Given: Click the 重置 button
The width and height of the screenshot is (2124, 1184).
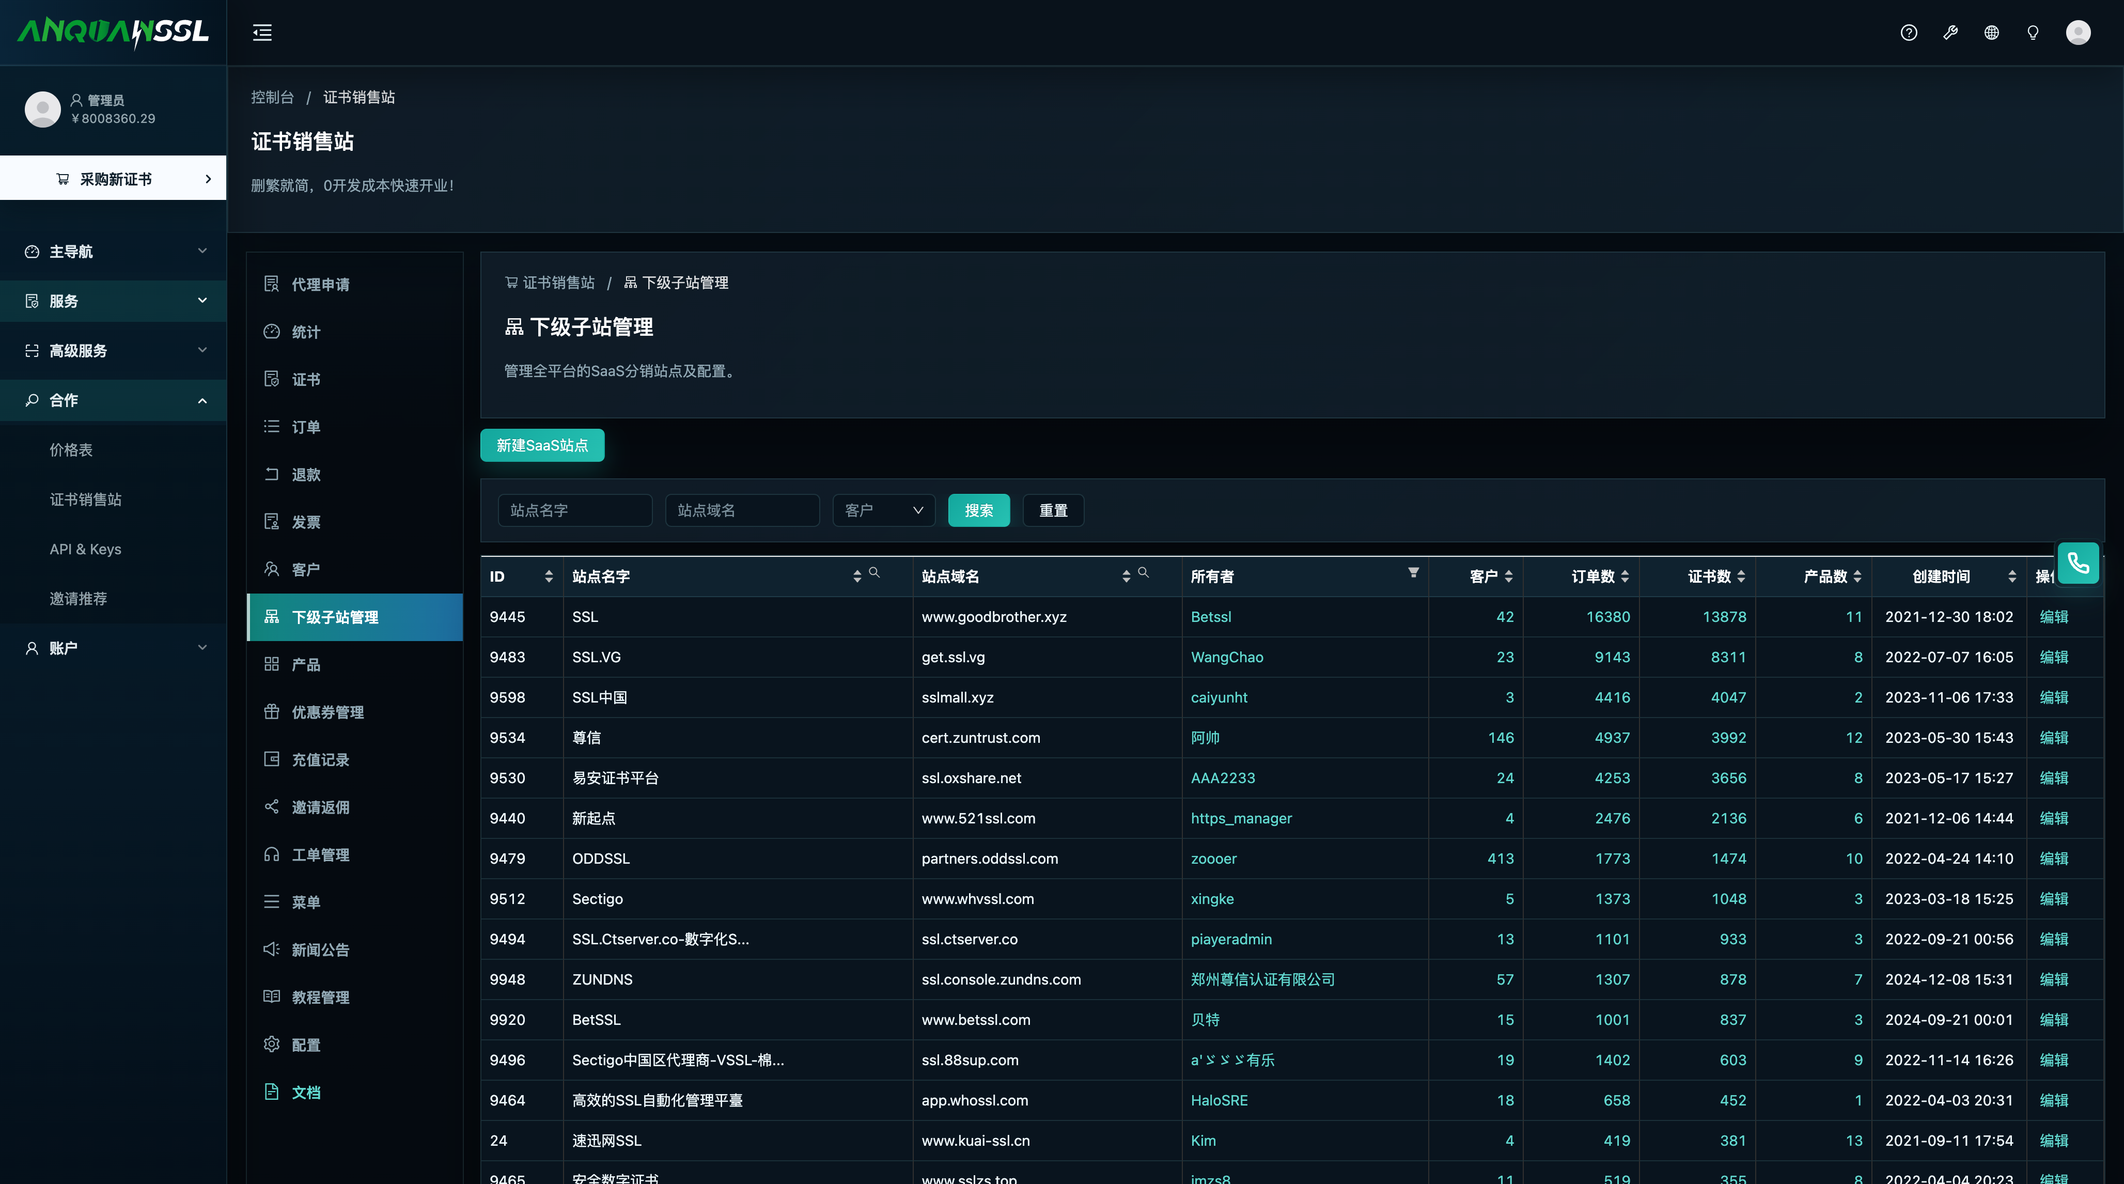Looking at the screenshot, I should pos(1053,510).
